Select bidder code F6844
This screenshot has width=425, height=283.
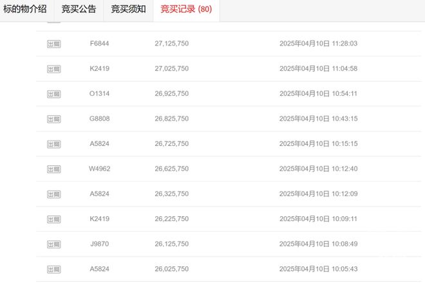(x=99, y=43)
